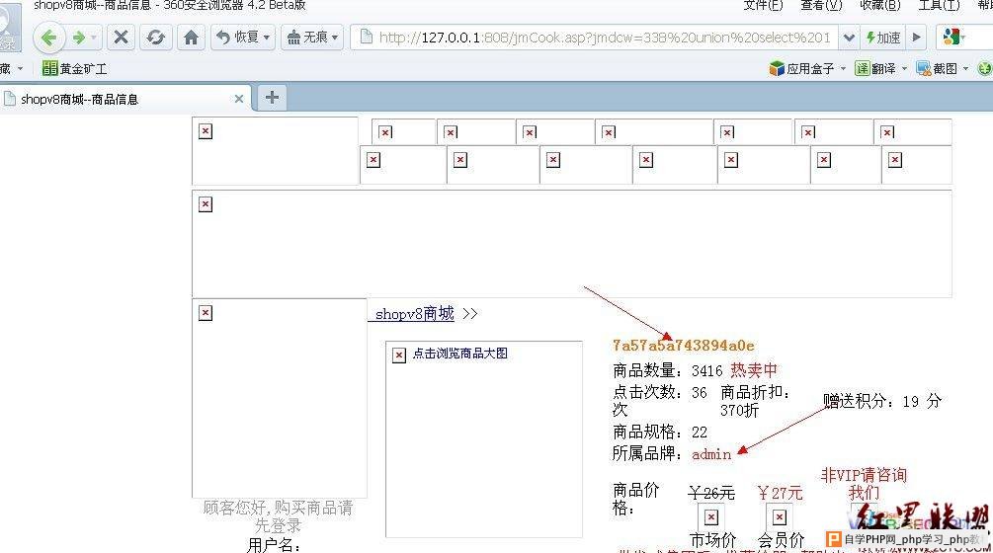This screenshot has height=553, width=993.
Task: Click the admin brand link
Action: [x=711, y=454]
